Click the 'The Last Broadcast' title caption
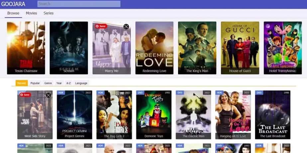Image resolution: width=307 pixels, height=153 pixels. pos(273,136)
